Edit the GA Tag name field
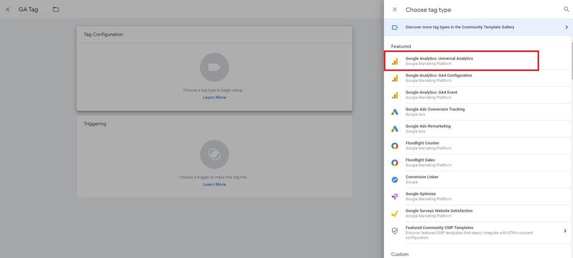The width and height of the screenshot is (573, 258). [x=33, y=9]
